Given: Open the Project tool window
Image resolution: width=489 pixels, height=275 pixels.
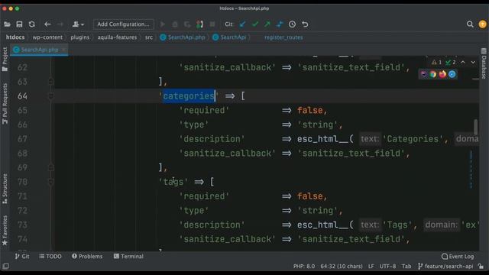Looking at the screenshot, I should [5, 60].
